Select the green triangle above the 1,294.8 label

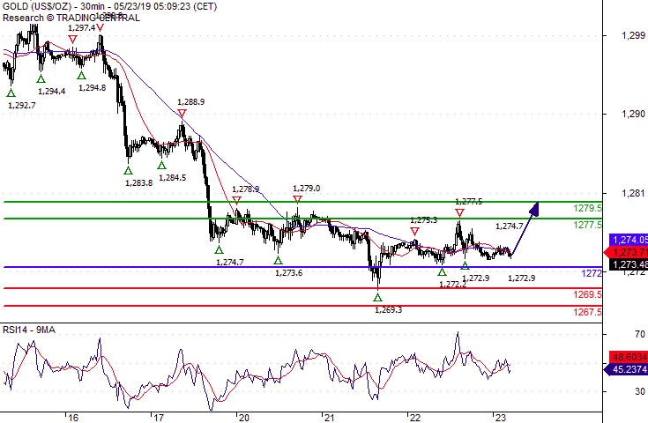81,75
